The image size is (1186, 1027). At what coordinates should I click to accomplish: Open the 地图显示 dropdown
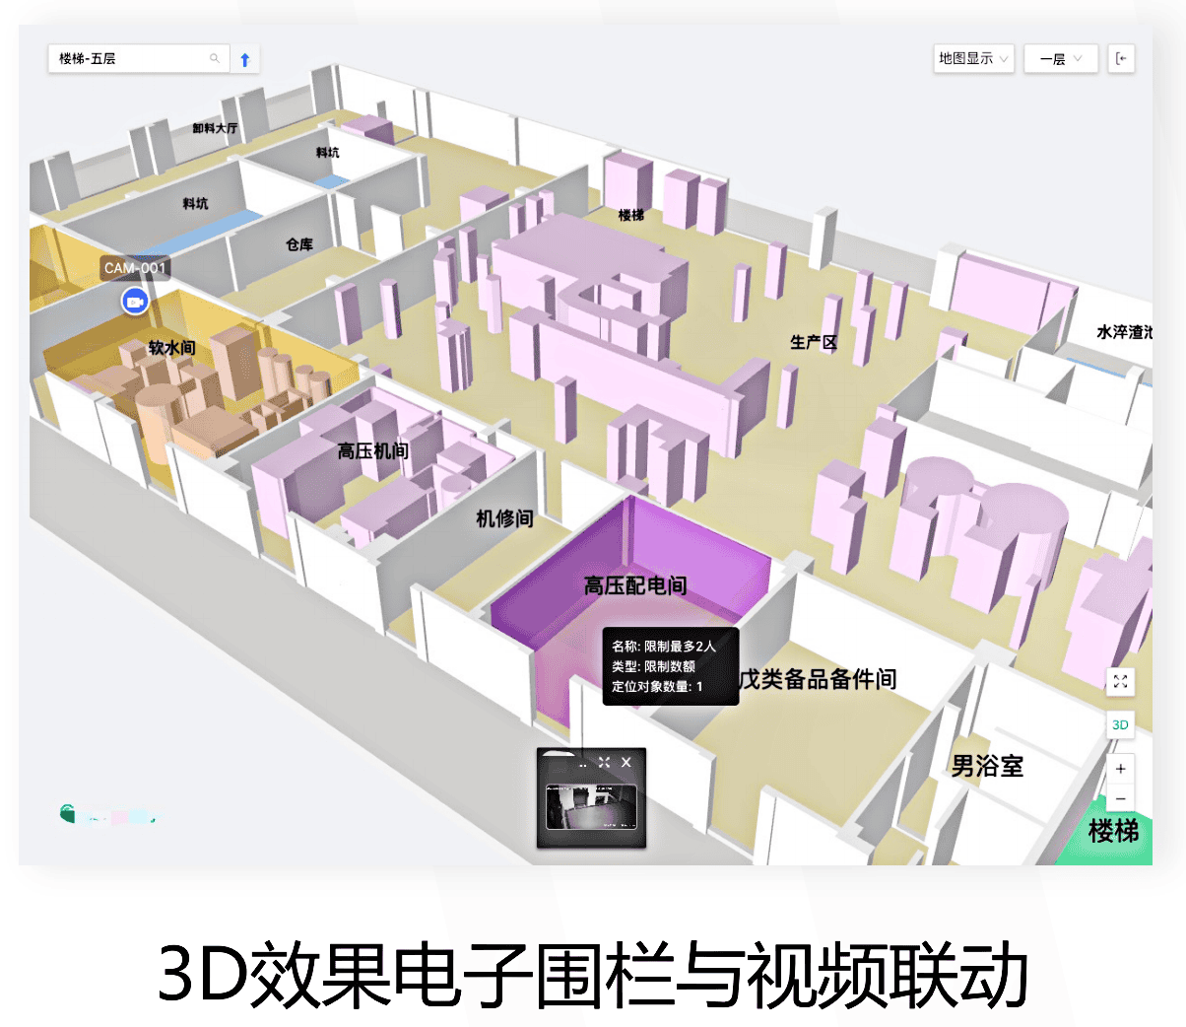tap(973, 59)
